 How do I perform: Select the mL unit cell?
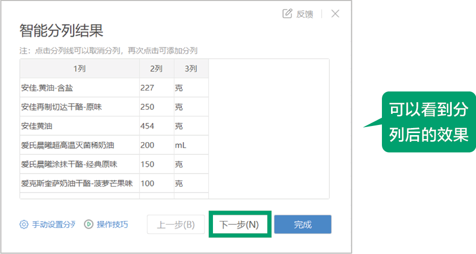coord(181,145)
